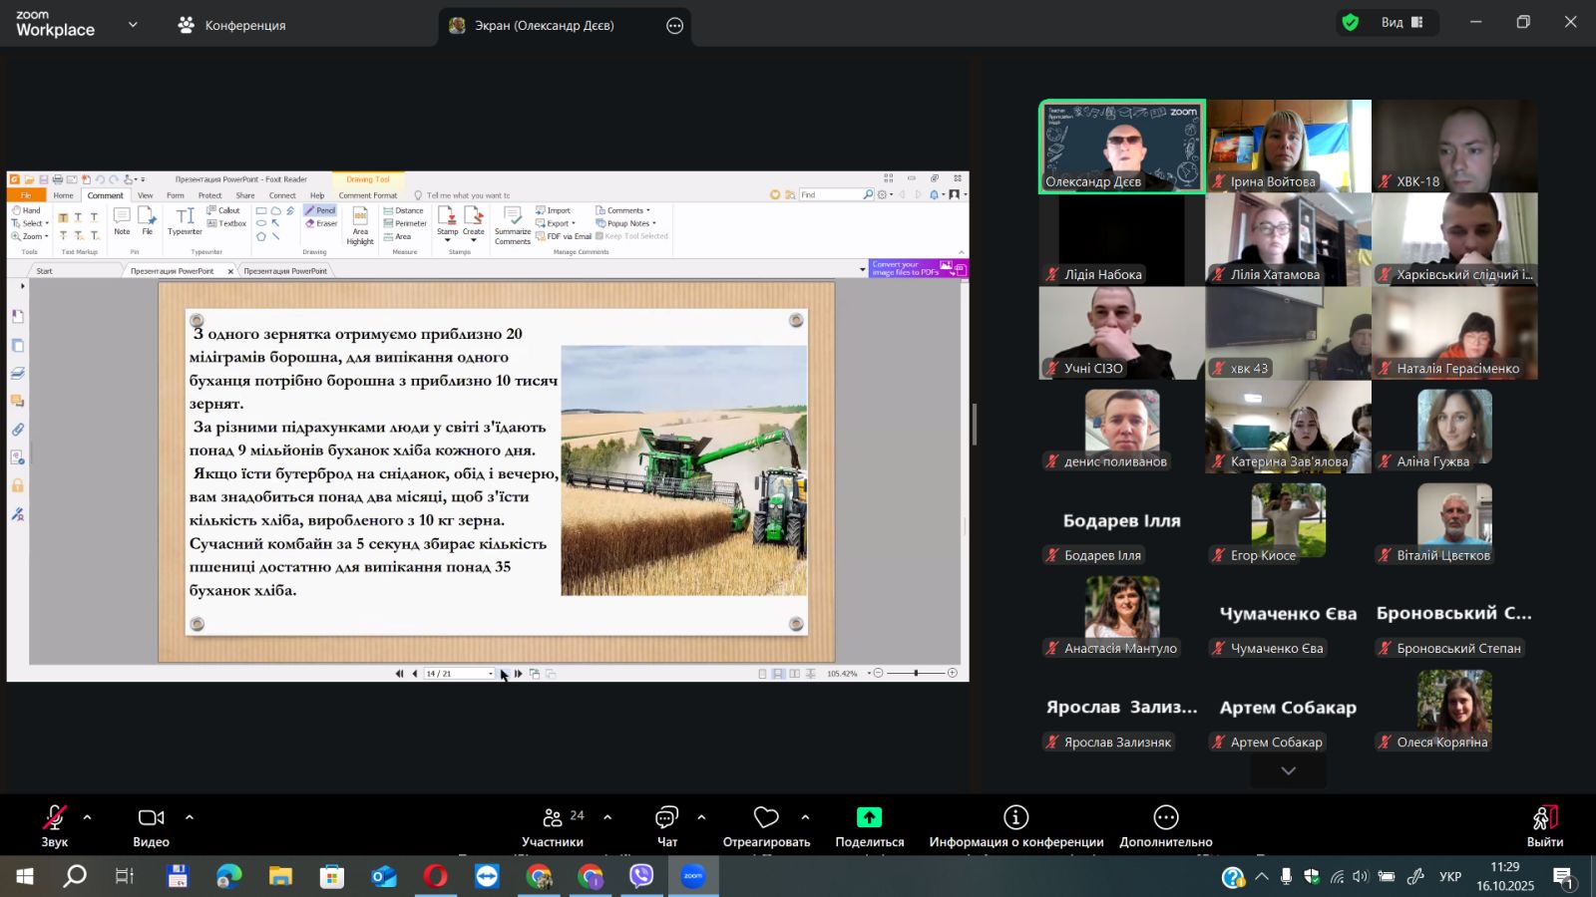Select the Экран (Олександр Дєєв) tab
Screen dimensions: 1596x897
click(544, 26)
